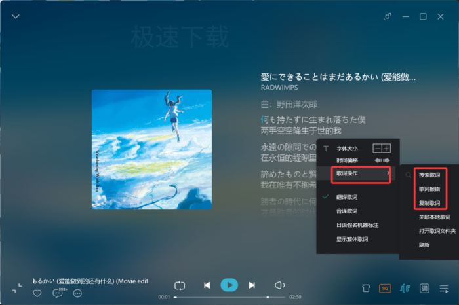Open the more options ellipsis icon
This screenshot has width=459, height=305.
[77, 293]
